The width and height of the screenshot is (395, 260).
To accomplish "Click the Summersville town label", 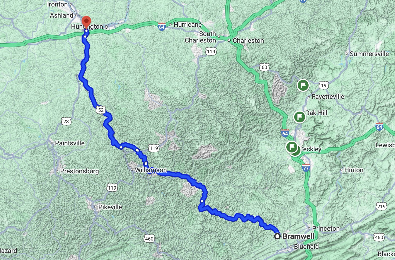I will point(369,54).
